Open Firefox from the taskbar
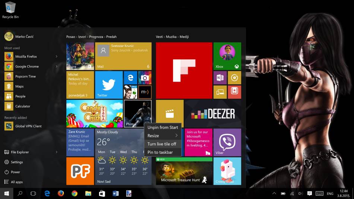Image resolution: width=354 pixels, height=199 pixels. pos(61,193)
